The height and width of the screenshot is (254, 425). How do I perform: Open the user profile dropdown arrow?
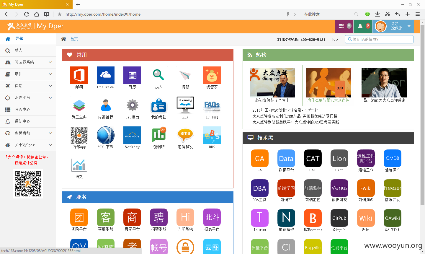409,26
